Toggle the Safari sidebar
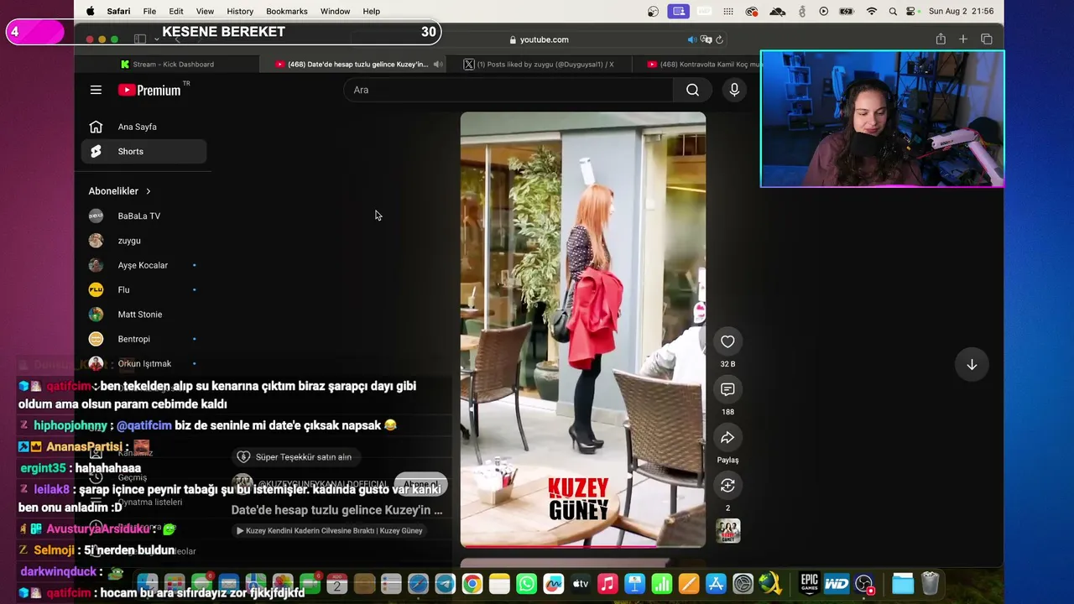The image size is (1074, 604). click(140, 39)
